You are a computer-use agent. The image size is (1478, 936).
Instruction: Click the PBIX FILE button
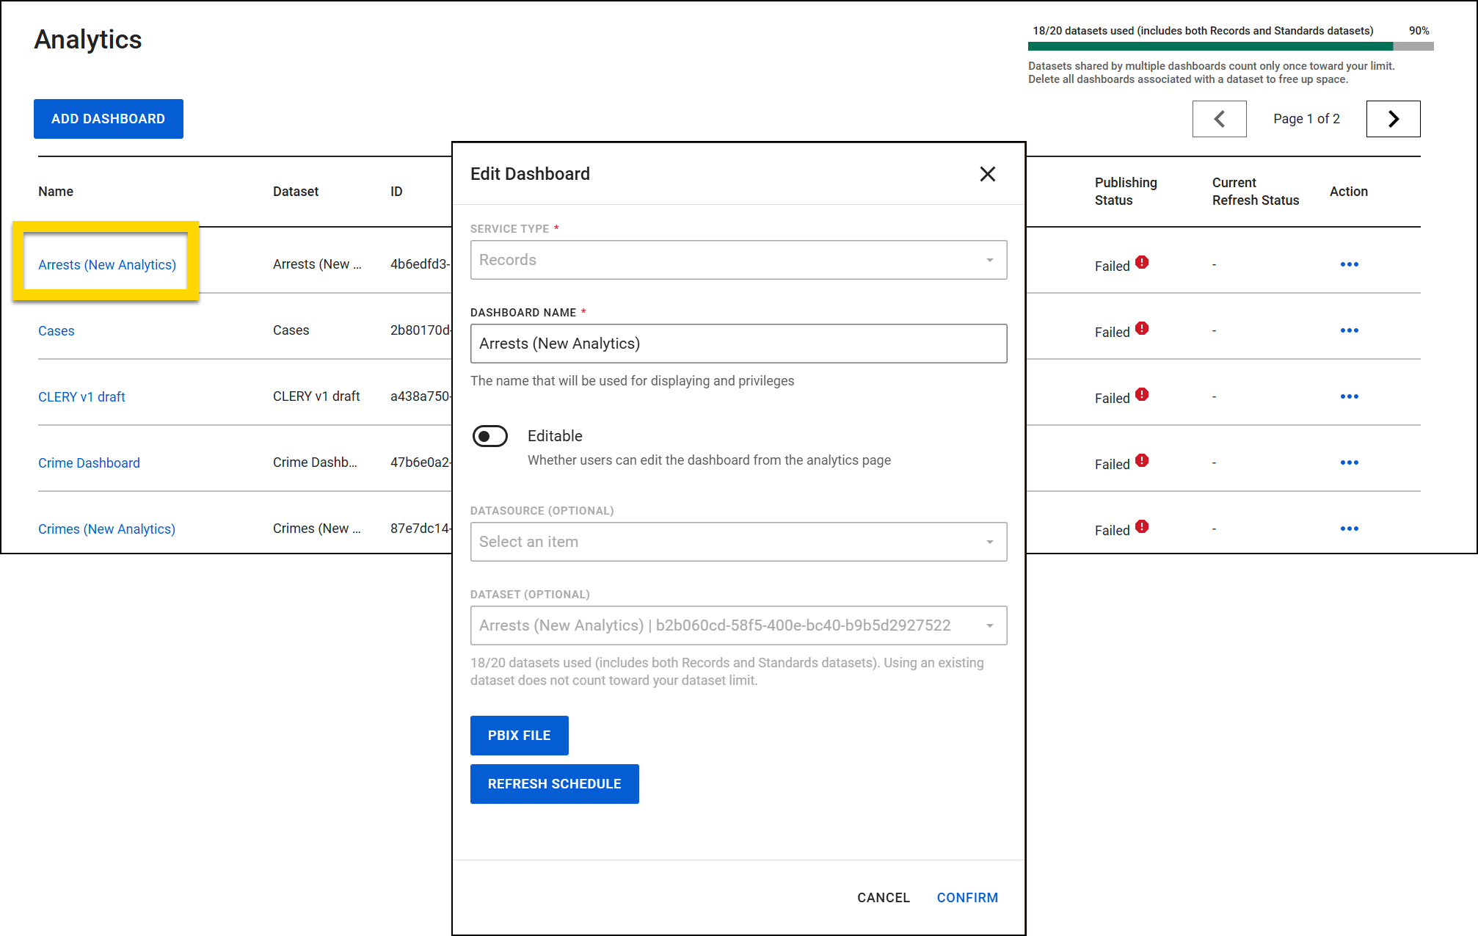point(519,735)
